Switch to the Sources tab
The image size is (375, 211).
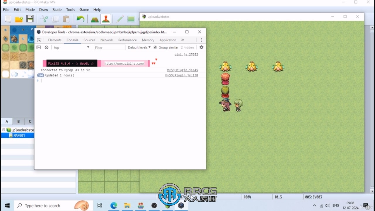coord(89,40)
